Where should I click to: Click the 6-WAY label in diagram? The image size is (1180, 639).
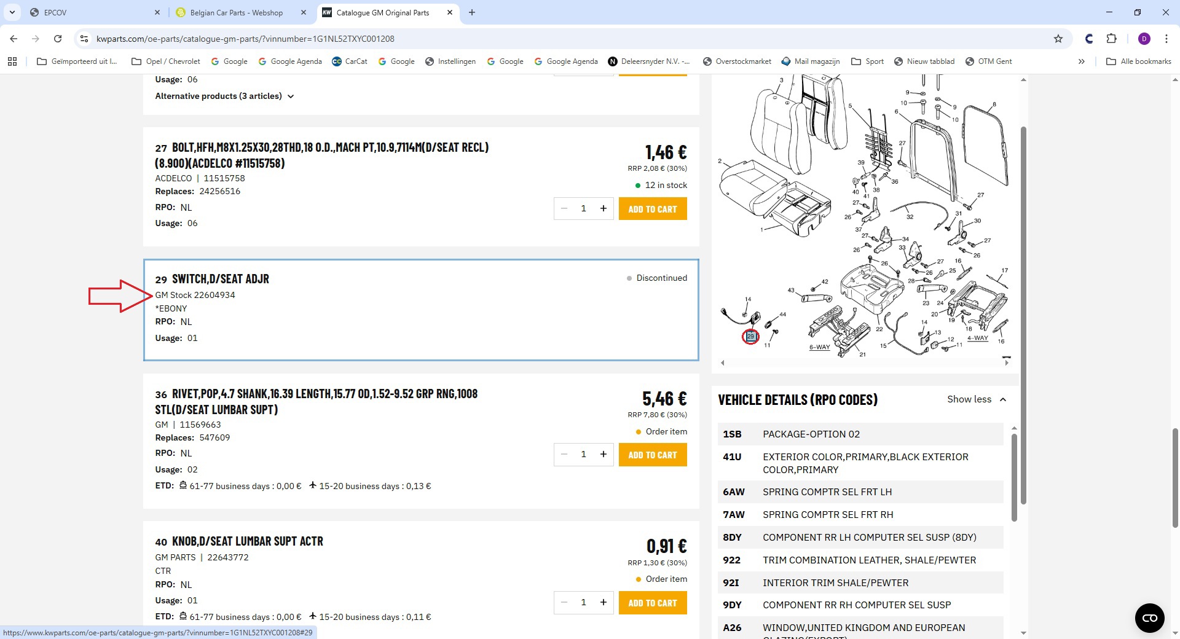pyautogui.click(x=819, y=347)
